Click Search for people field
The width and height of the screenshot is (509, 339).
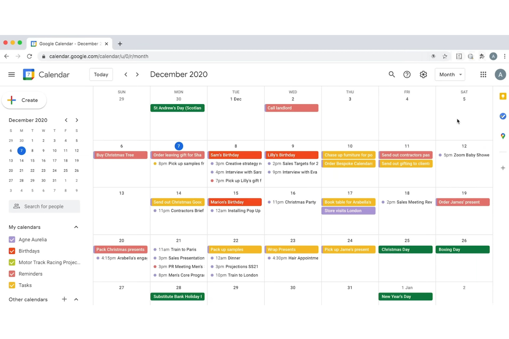44,206
